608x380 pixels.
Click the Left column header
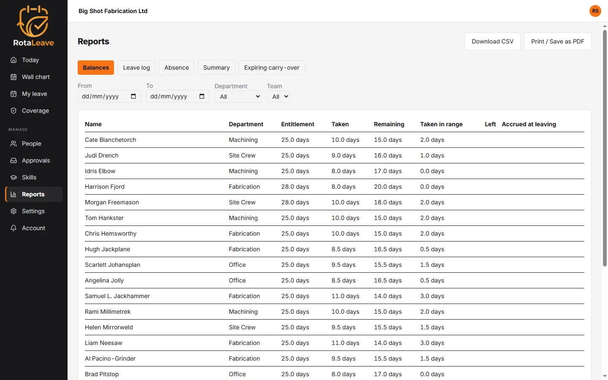(490, 124)
